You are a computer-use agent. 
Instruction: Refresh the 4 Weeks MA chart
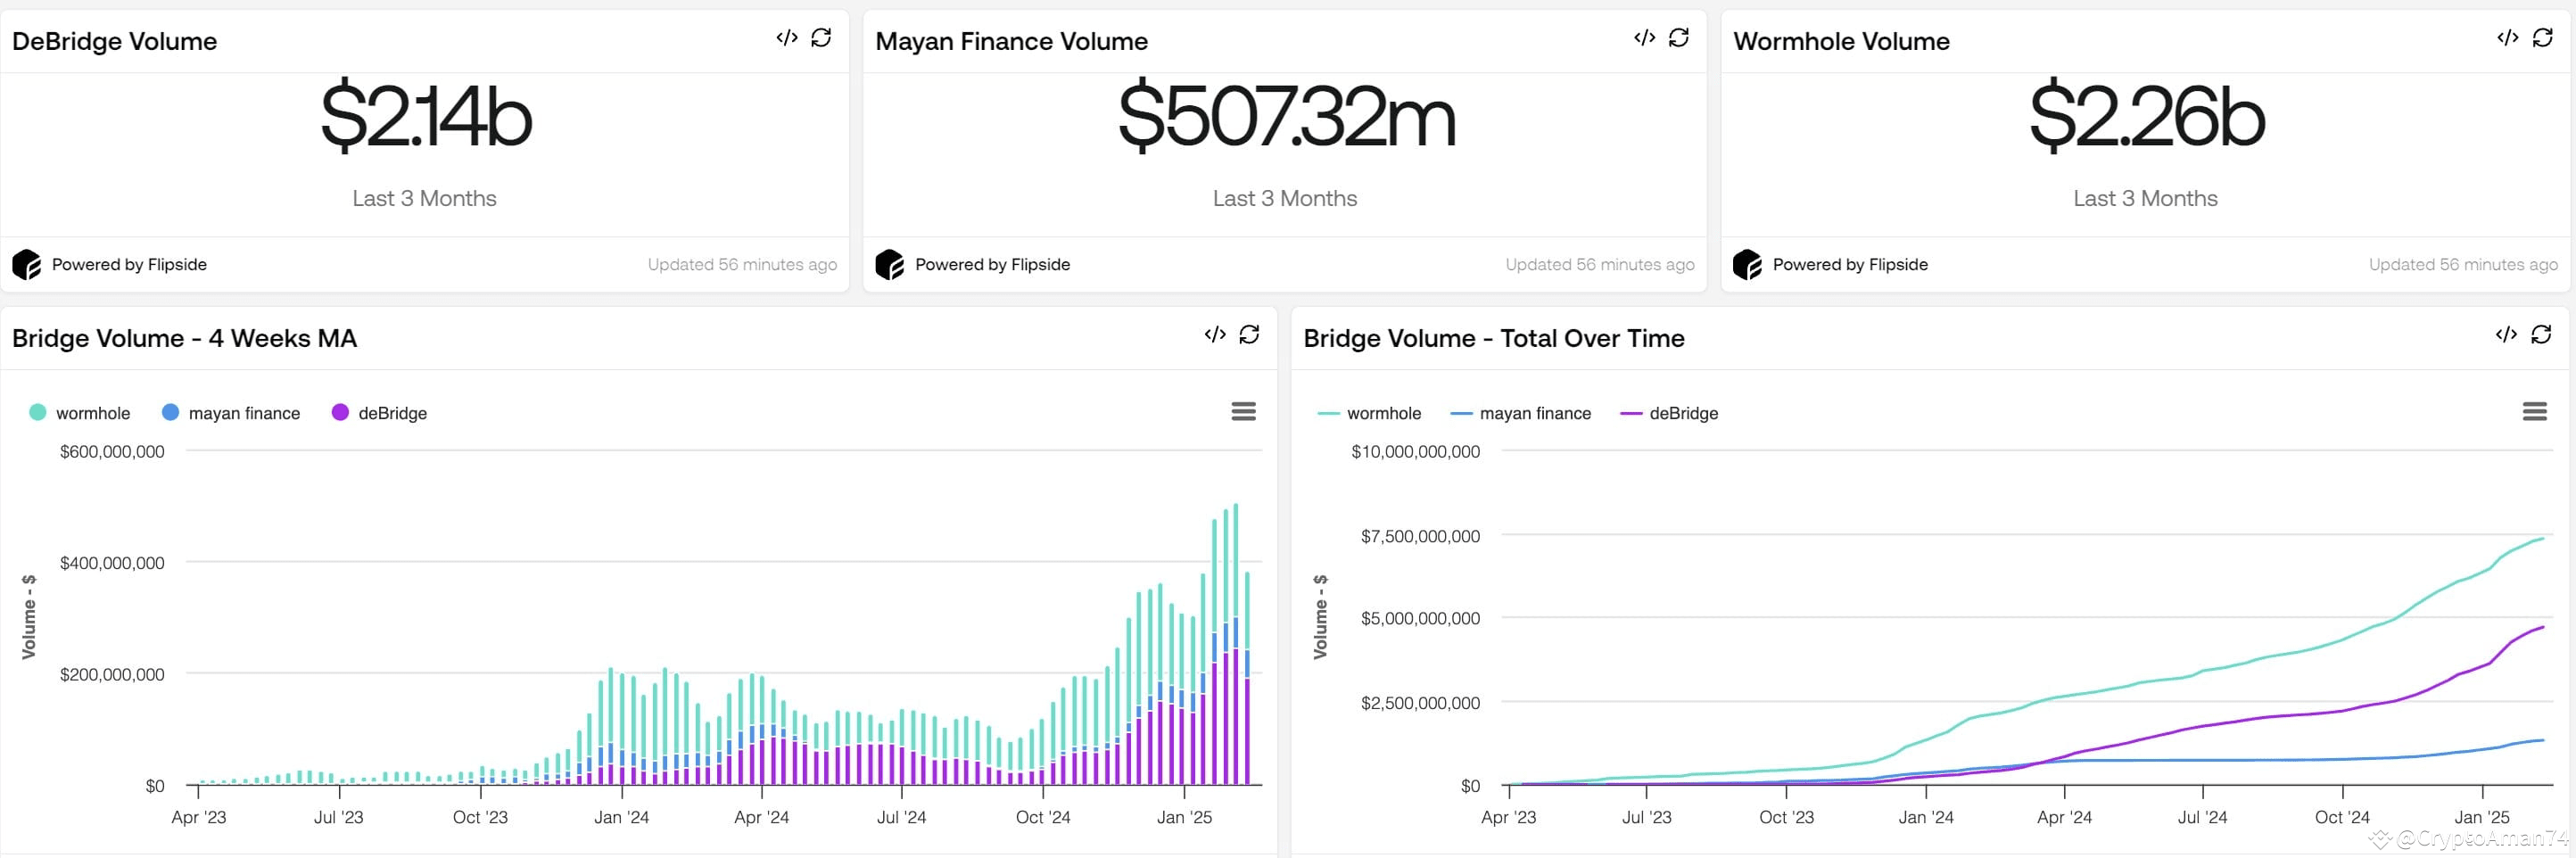[1249, 335]
